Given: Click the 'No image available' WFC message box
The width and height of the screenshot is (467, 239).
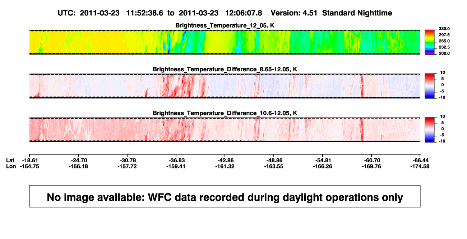Looking at the screenshot, I should point(225,196).
